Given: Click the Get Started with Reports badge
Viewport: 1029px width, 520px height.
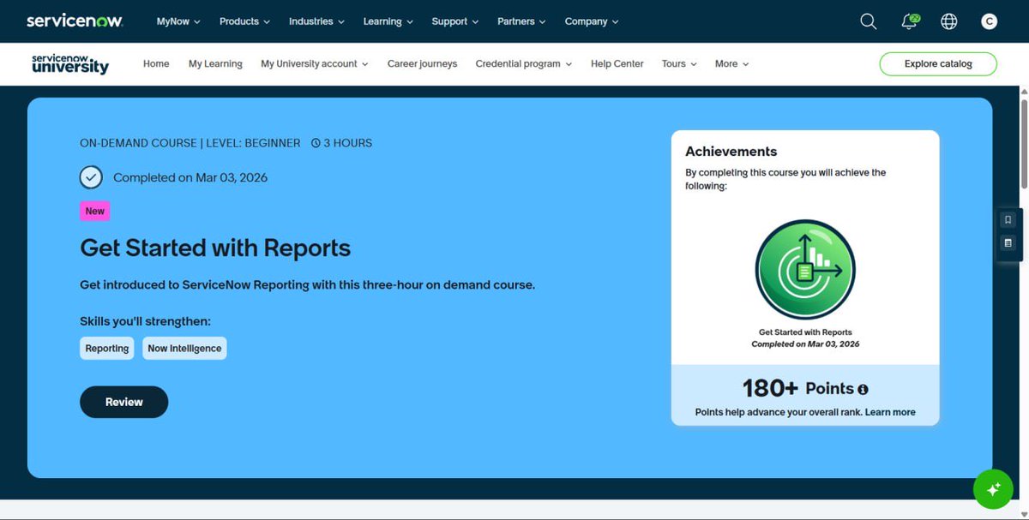Looking at the screenshot, I should (805, 269).
